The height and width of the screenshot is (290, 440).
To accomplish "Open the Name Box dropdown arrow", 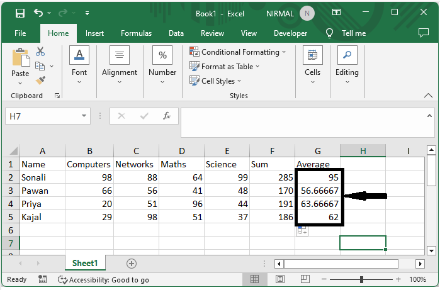I will (x=85, y=116).
